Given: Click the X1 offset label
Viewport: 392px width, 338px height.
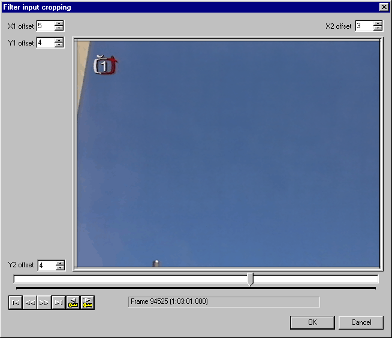Looking at the screenshot, I should (21, 26).
